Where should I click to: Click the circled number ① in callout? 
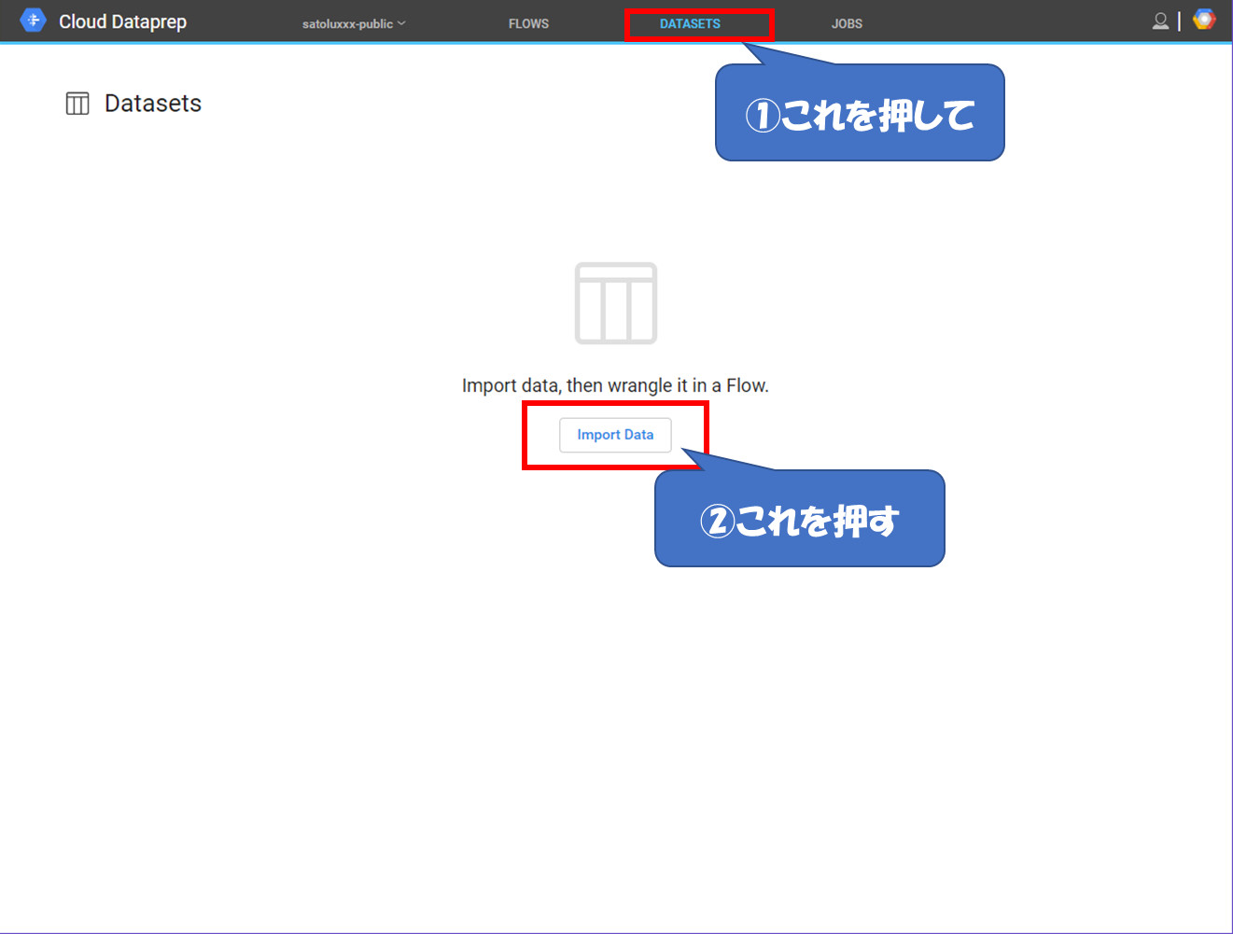[x=762, y=117]
